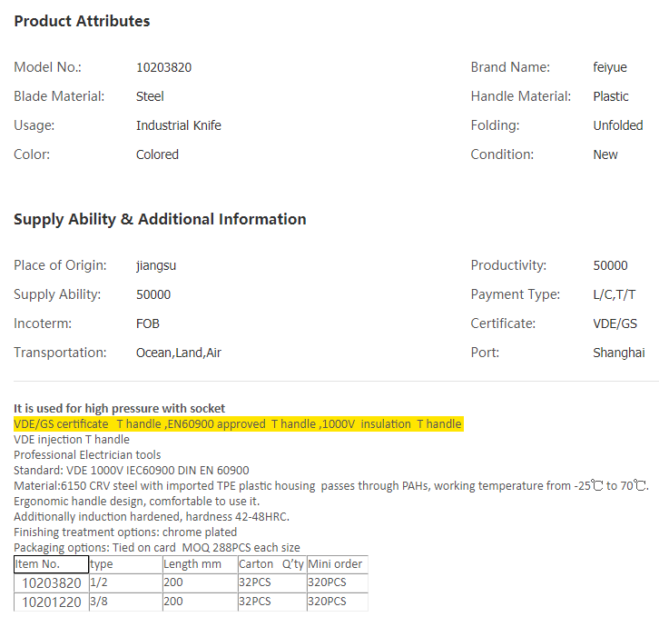Click the Mini order column header
The height and width of the screenshot is (617, 659).
(x=336, y=564)
